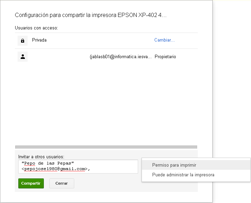Click the padlock icon beside Privada
The image size is (251, 203).
[x=23, y=41]
